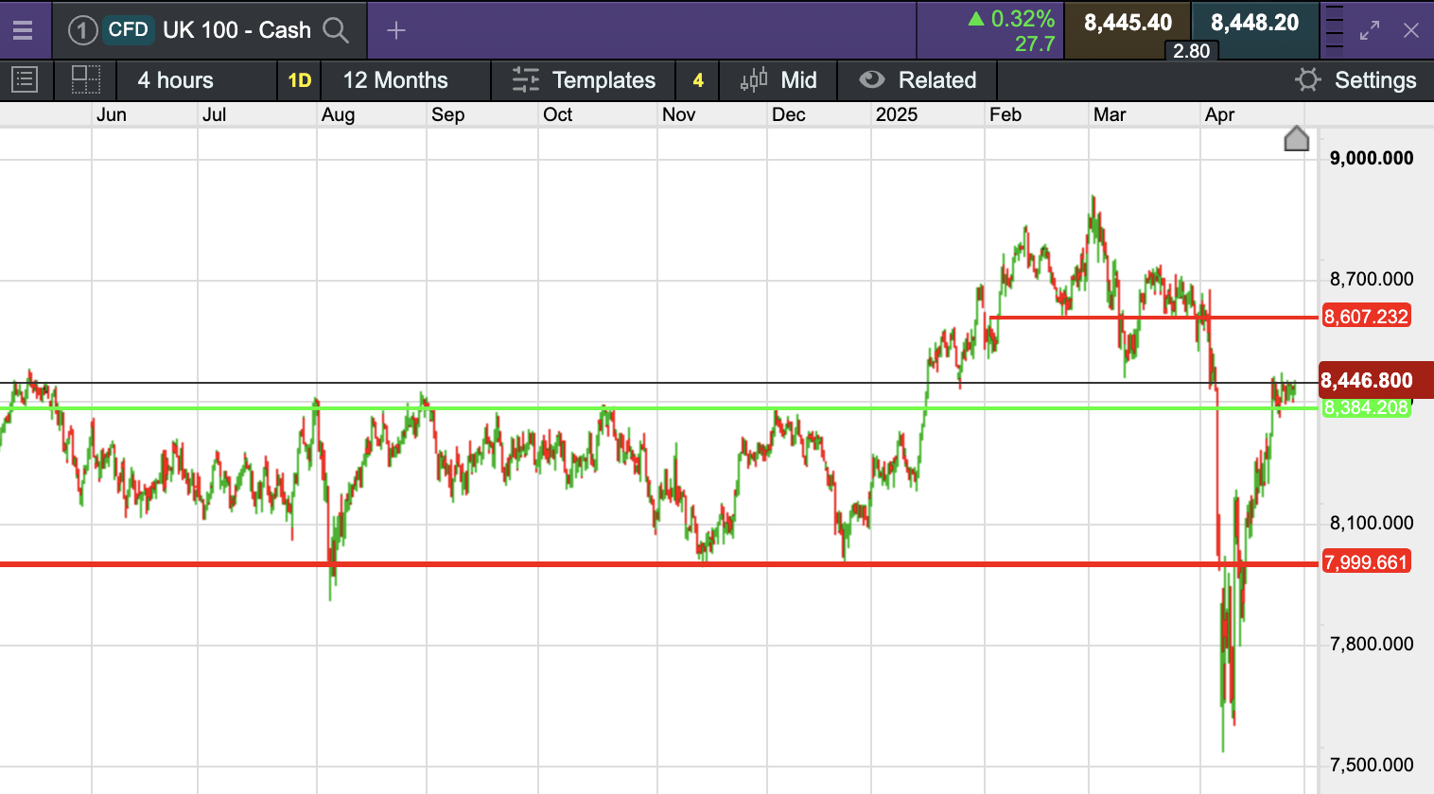Open chart Settings
Screen dimensions: 1434x794
(x=1355, y=80)
